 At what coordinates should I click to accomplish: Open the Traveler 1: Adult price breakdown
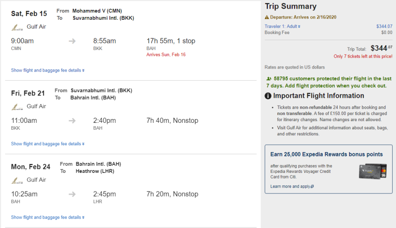click(x=282, y=27)
